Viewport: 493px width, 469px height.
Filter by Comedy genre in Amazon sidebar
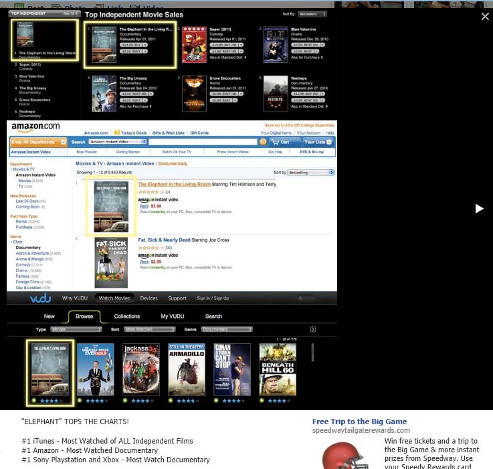(23, 265)
